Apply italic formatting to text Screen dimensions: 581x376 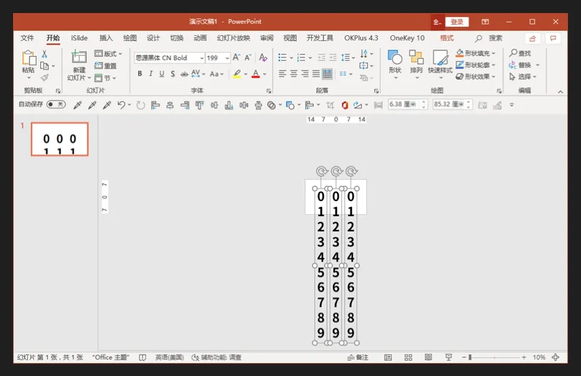(x=150, y=74)
